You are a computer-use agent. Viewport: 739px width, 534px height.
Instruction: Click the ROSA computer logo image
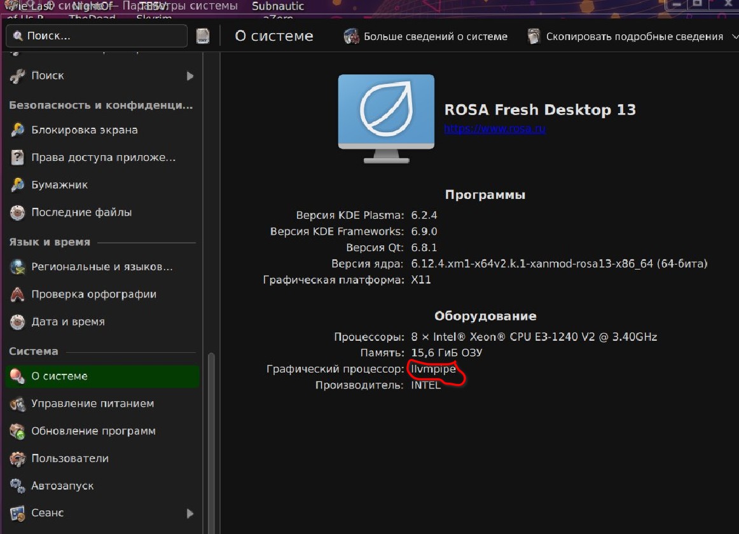387,119
